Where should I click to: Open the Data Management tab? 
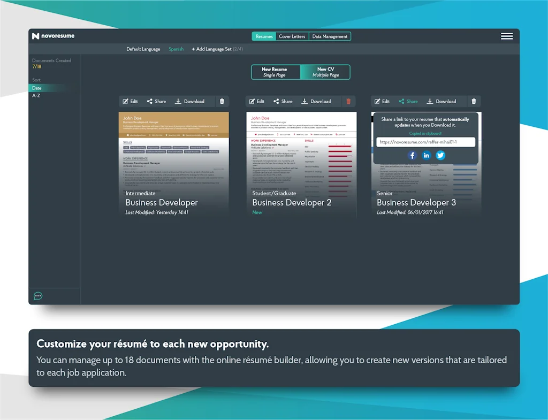tap(330, 36)
